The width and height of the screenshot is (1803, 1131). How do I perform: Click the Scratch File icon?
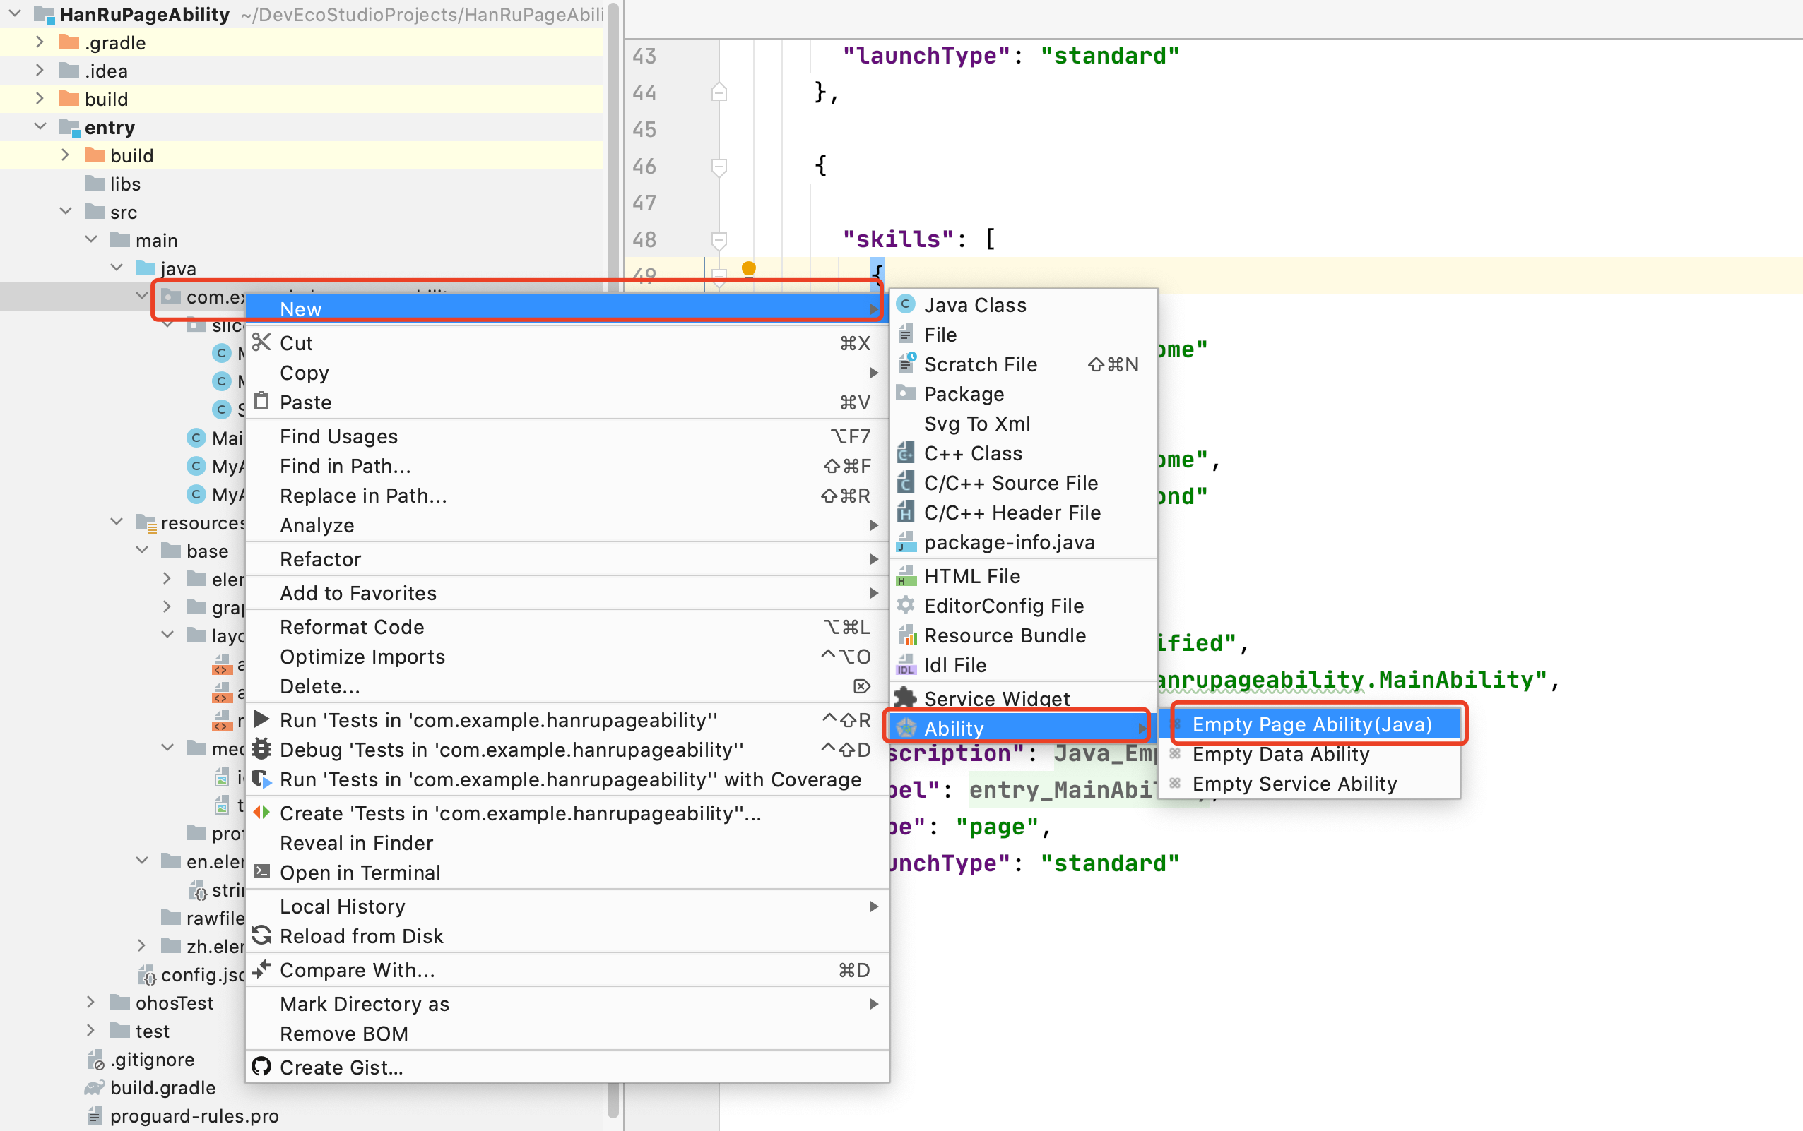point(906,364)
